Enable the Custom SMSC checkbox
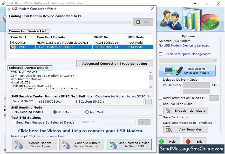The image size is (225, 154). click(x=78, y=102)
